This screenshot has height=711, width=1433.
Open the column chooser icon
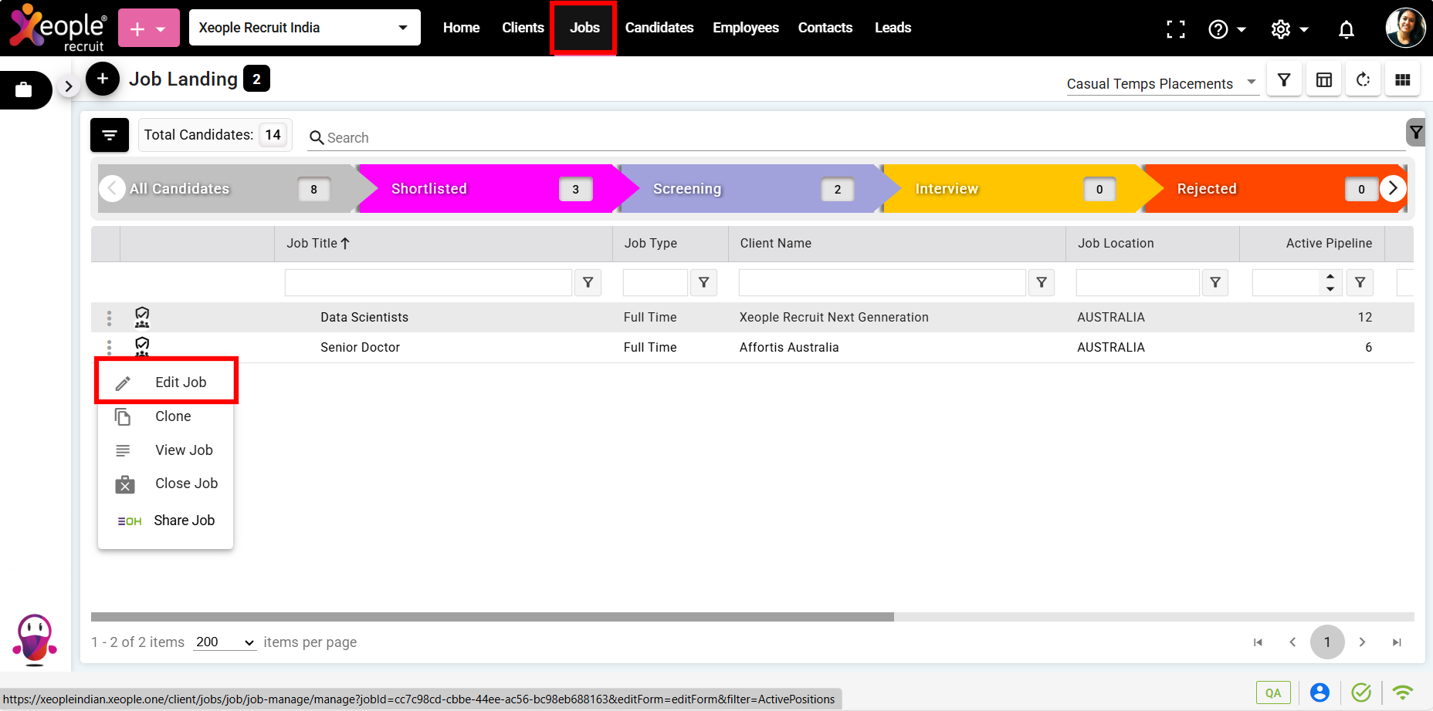tap(1324, 80)
